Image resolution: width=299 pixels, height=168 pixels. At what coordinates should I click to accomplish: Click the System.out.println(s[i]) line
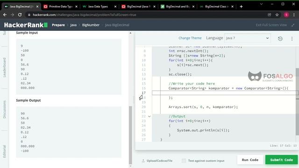click(x=203, y=130)
